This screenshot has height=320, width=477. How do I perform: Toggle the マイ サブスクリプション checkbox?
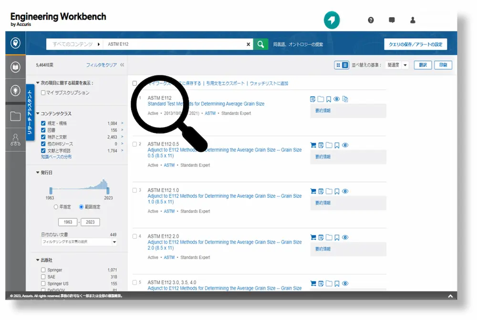pyautogui.click(x=43, y=93)
